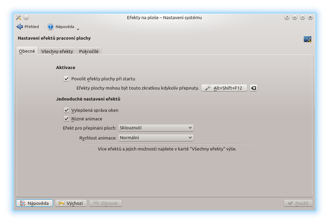329x224 pixels.
Task: Open the Všechny efekty tab
Action: click(x=57, y=51)
